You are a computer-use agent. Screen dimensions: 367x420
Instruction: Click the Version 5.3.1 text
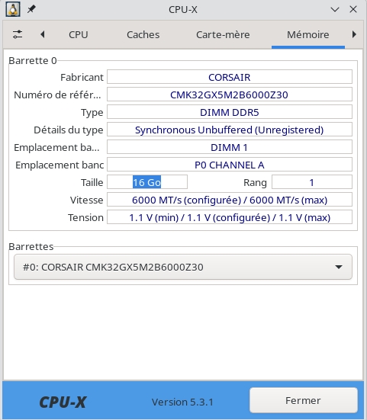(182, 402)
